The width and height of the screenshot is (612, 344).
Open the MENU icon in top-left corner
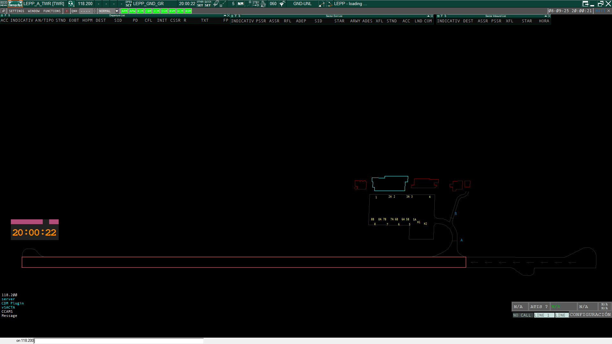[x=4, y=4]
